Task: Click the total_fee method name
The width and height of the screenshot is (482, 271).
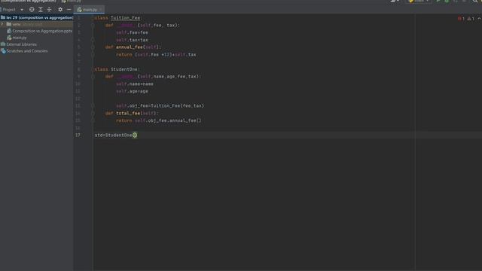Action: click(128, 113)
